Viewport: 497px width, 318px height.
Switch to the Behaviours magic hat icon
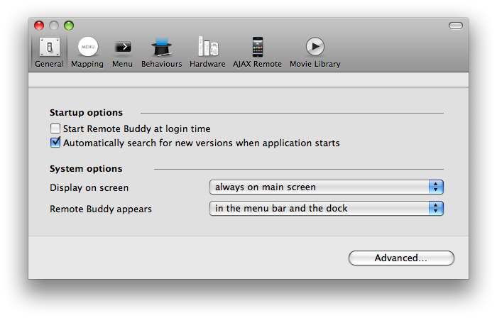point(161,48)
